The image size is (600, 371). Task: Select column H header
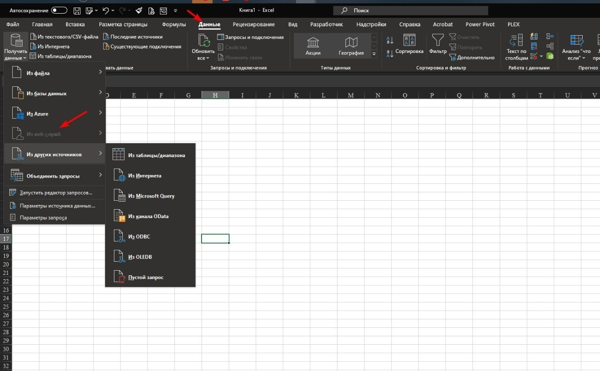point(215,95)
